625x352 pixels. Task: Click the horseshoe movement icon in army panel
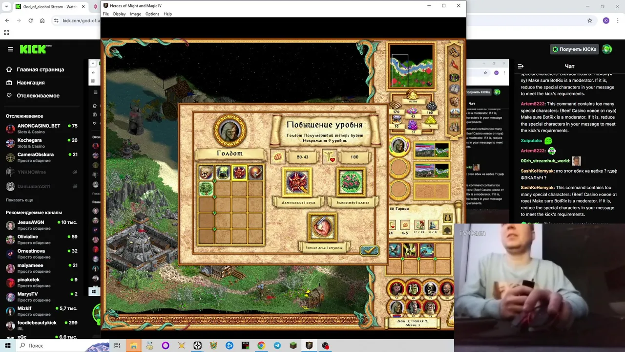tap(448, 218)
